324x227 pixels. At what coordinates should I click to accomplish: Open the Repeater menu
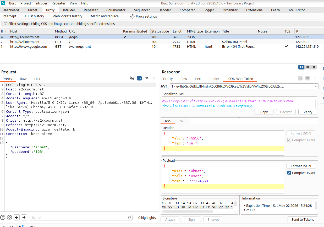pyautogui.click(x=58, y=3)
